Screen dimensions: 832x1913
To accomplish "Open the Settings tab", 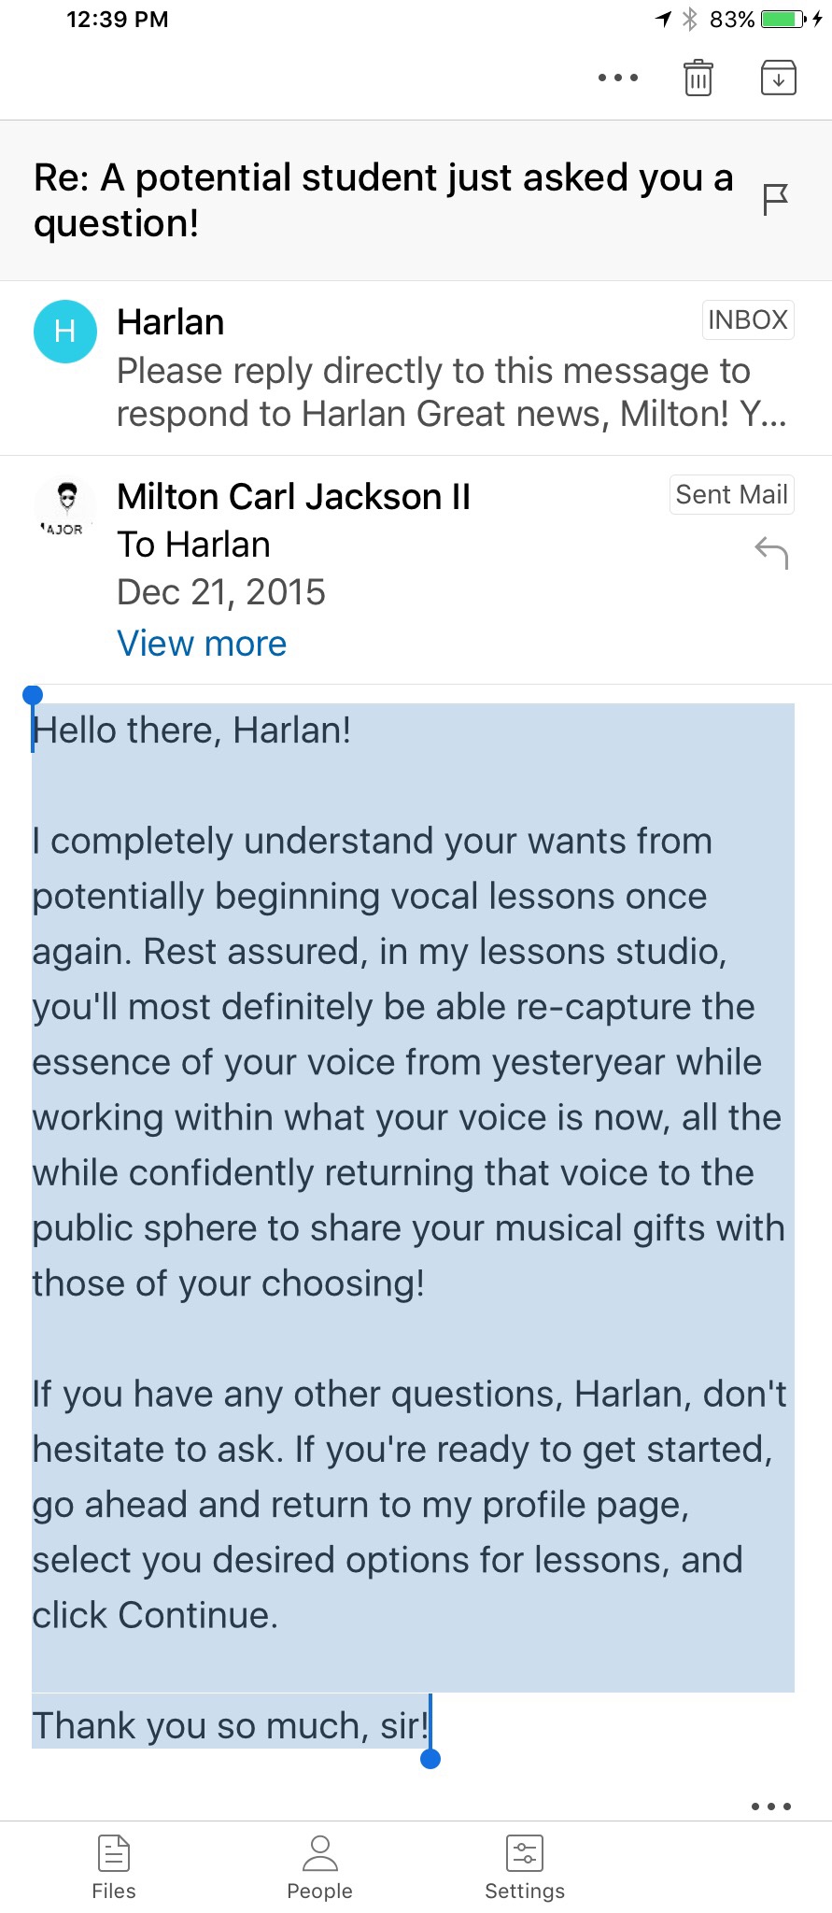I will point(525,1867).
